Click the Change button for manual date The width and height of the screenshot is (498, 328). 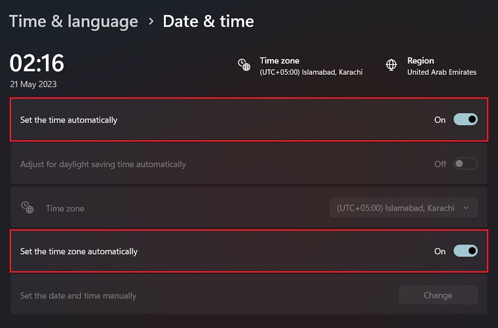(438, 295)
